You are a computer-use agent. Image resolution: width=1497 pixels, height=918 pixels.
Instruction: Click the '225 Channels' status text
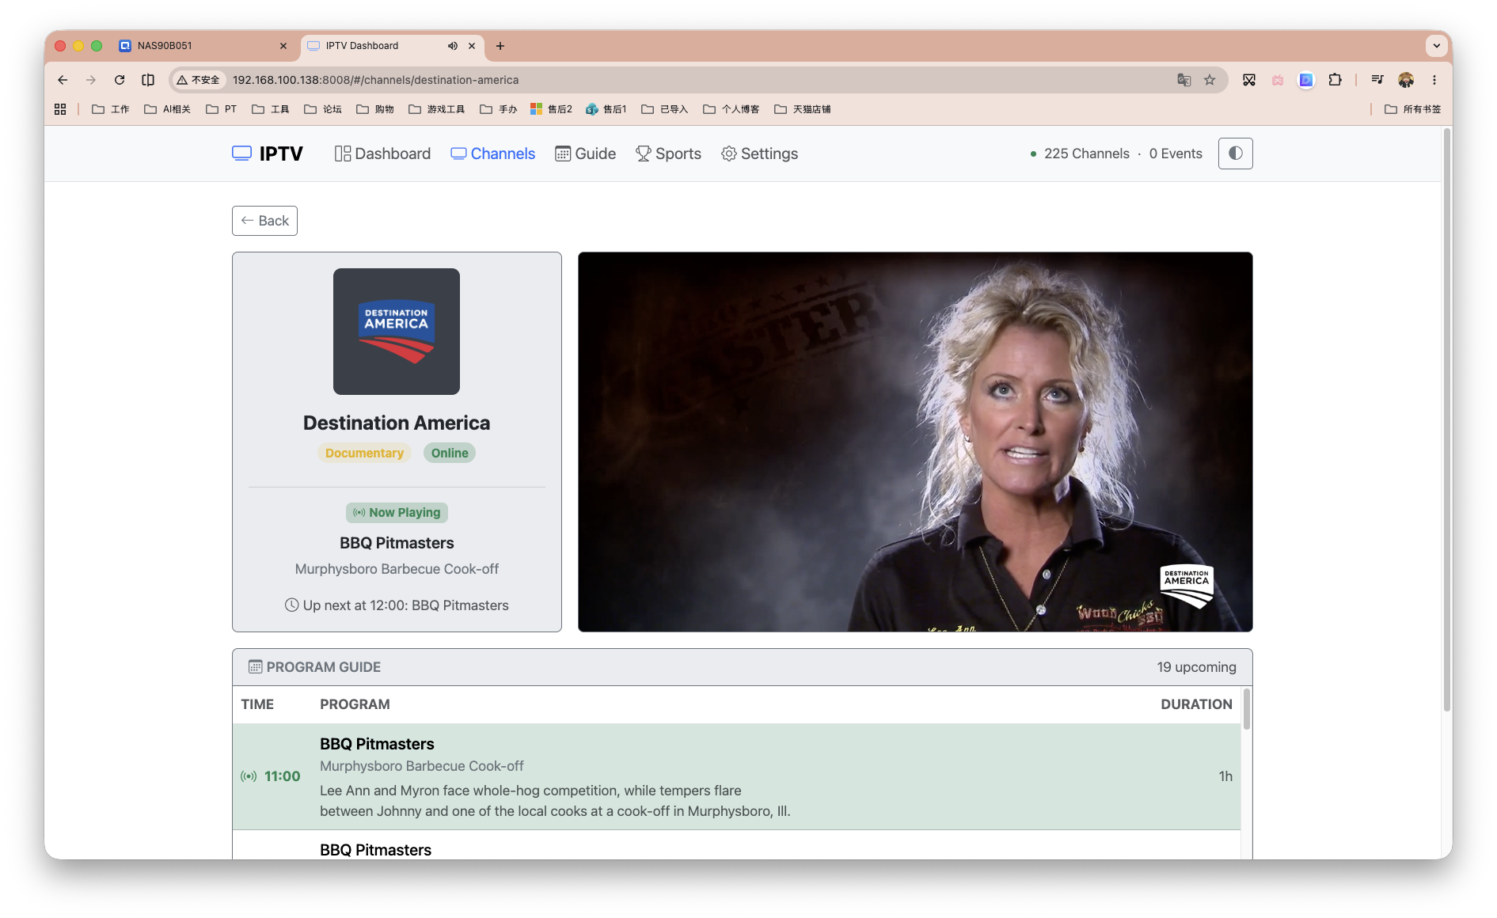click(x=1086, y=154)
